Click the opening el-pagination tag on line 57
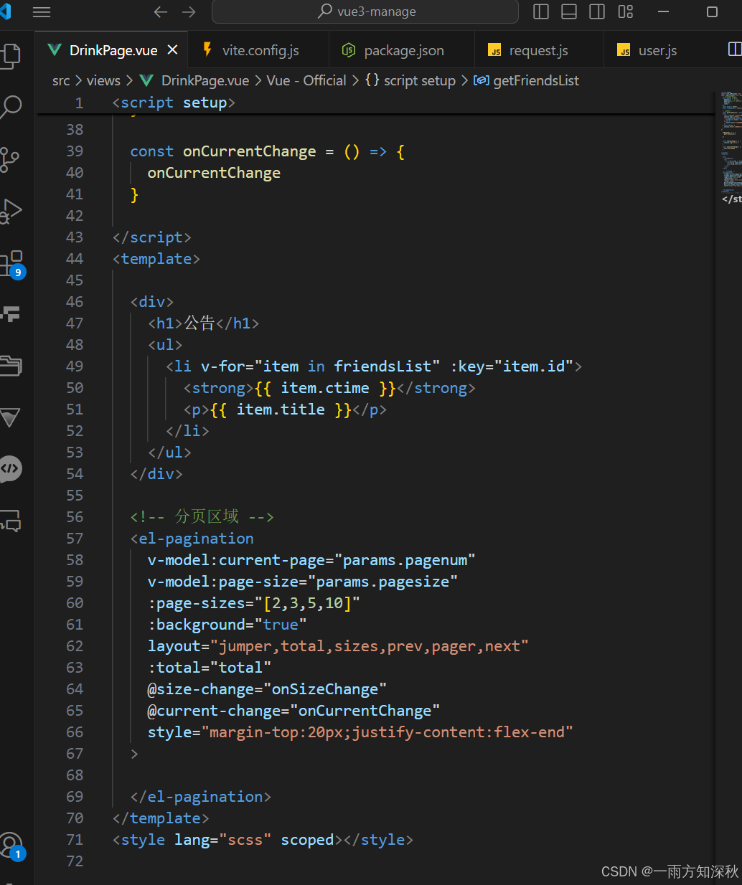This screenshot has height=885, width=742. (192, 539)
